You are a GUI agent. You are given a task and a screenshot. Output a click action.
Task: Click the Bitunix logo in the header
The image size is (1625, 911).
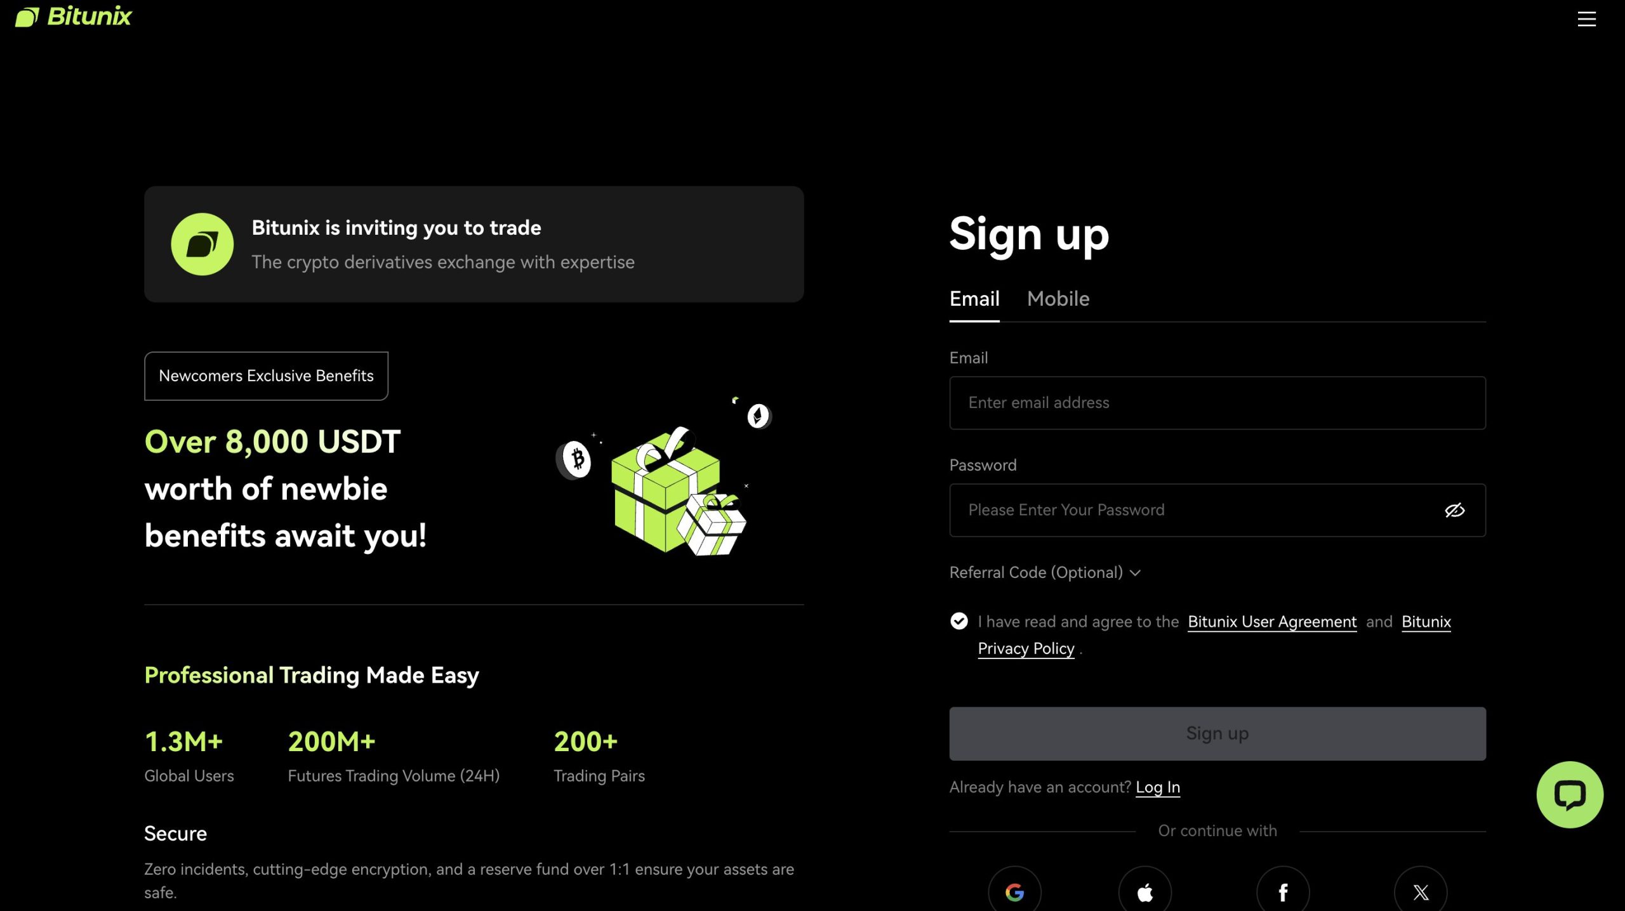click(74, 16)
